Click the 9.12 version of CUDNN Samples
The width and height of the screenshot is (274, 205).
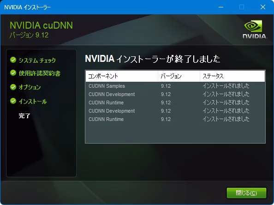click(166, 86)
